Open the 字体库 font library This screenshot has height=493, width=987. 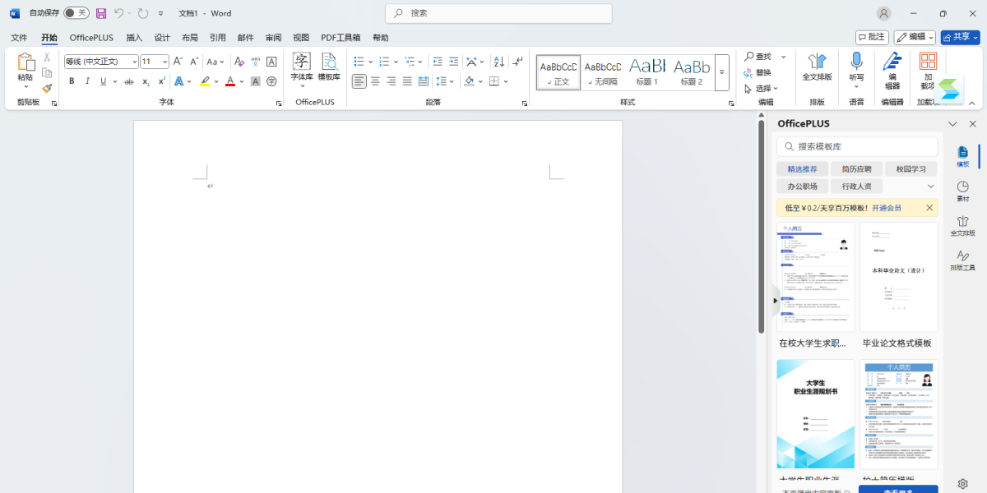click(x=302, y=67)
